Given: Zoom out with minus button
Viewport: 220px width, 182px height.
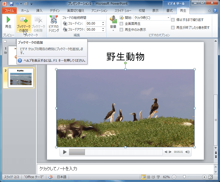Looking at the screenshot, I should pyautogui.click(x=174, y=177).
